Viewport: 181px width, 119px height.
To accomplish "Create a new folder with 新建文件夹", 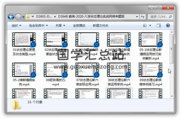I will click(x=101, y=25).
